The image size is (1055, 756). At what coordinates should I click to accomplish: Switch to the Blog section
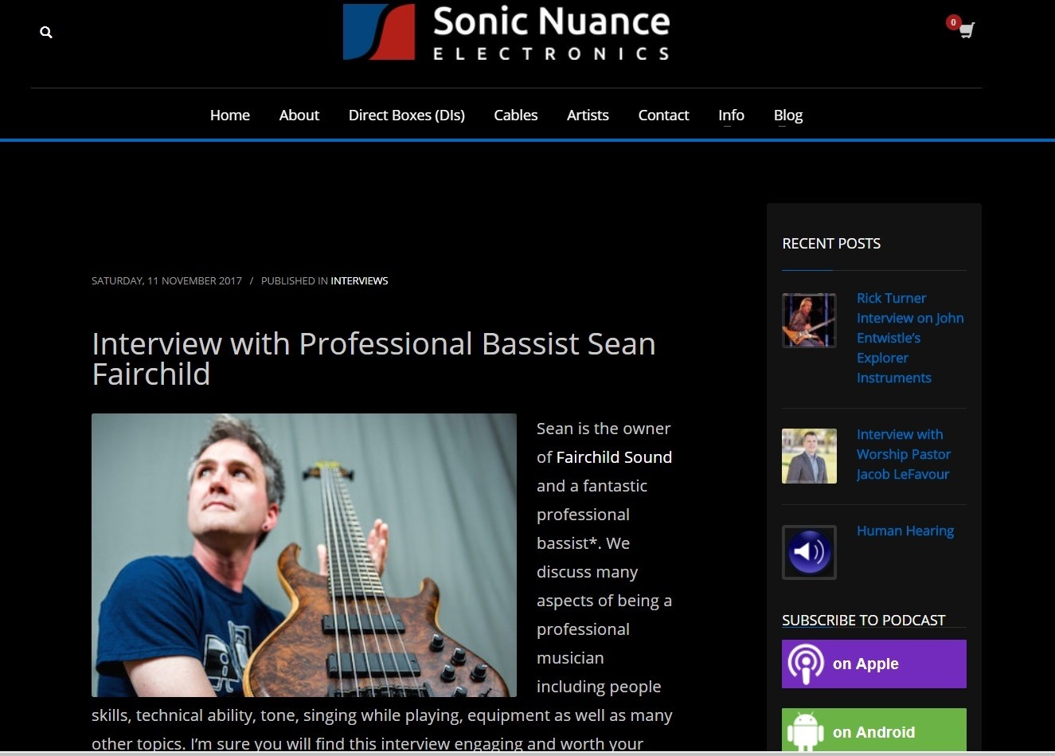pyautogui.click(x=787, y=115)
